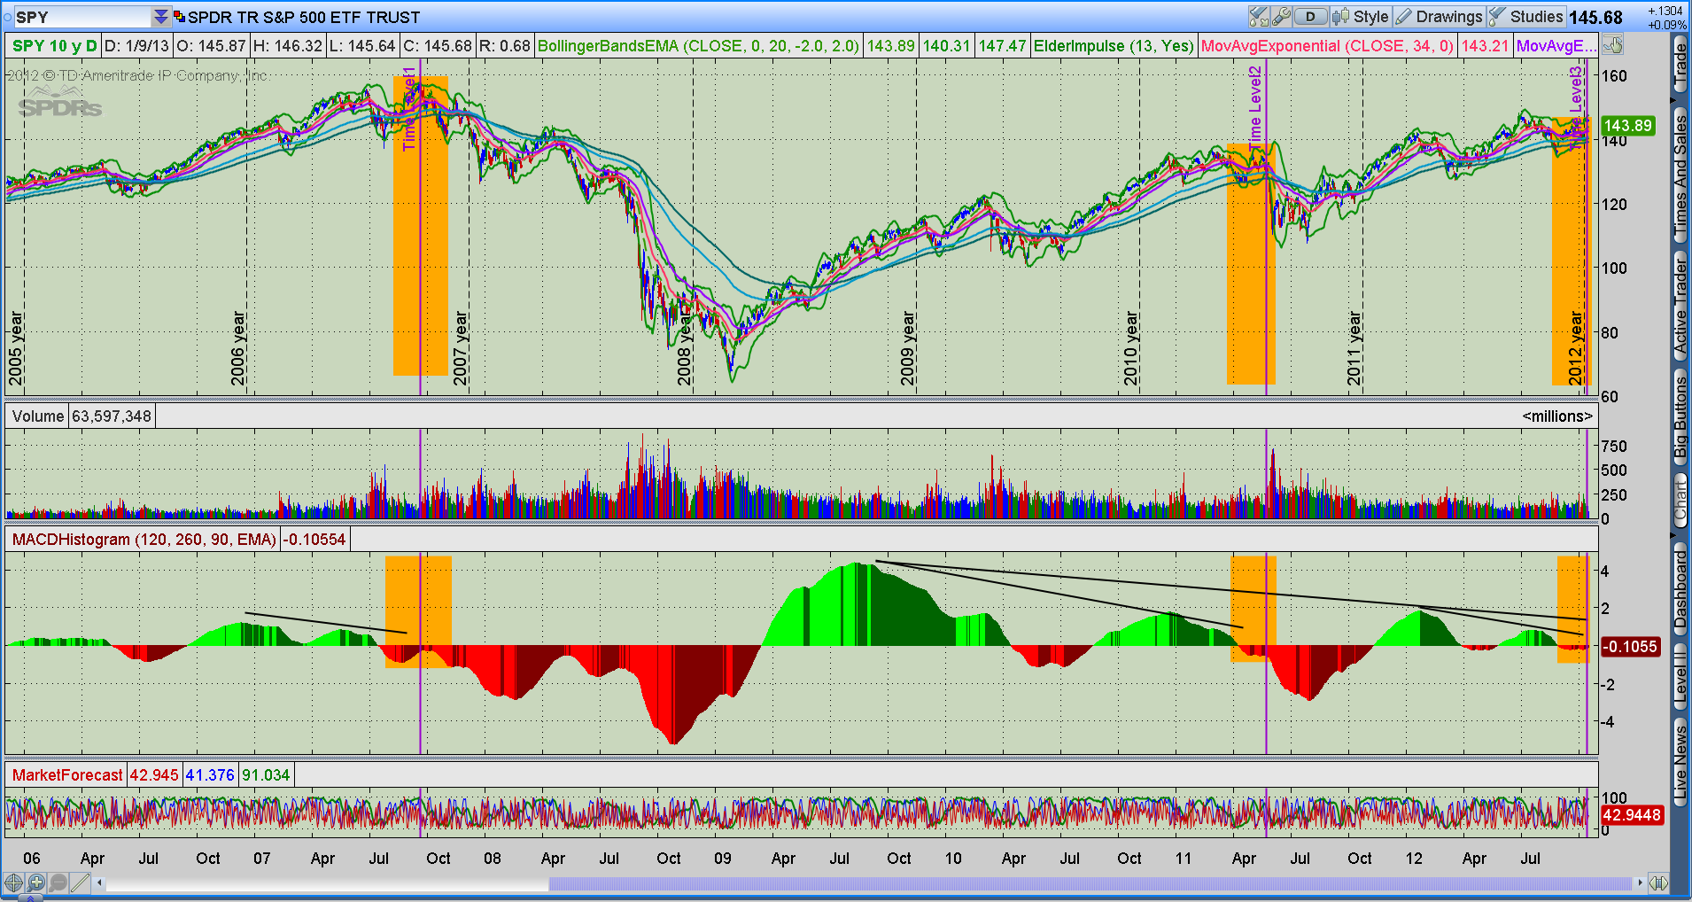Click the Volume study label
1692x902 pixels.
point(38,416)
